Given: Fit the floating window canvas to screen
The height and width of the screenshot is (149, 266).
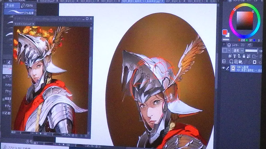Looking at the screenshot, I should pyautogui.click(x=40, y=134).
